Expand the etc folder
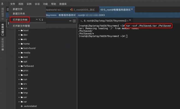The image size is (180, 109). 19,40
